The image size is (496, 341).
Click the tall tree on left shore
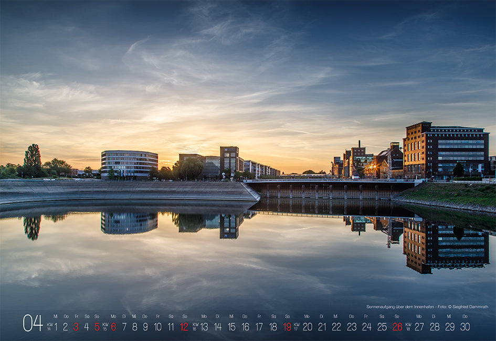point(33,159)
